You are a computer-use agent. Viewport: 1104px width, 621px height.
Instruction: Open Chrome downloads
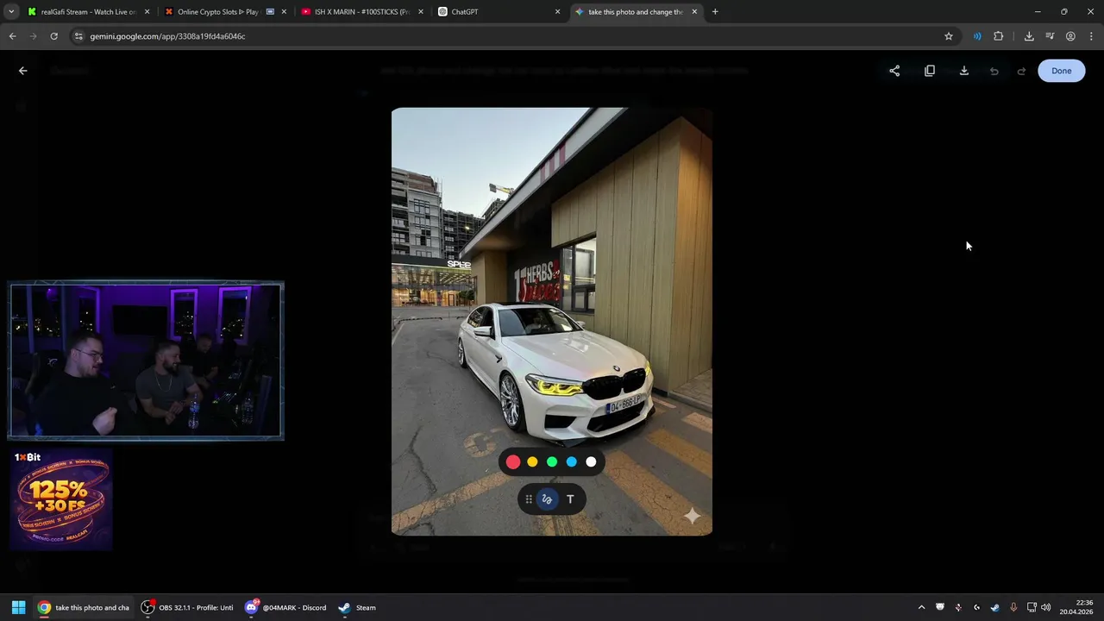(1029, 36)
